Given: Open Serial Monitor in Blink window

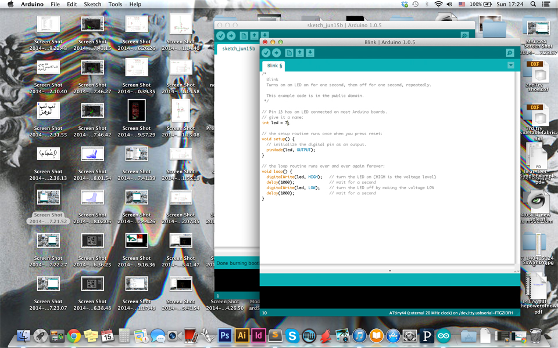Looking at the screenshot, I should point(510,53).
